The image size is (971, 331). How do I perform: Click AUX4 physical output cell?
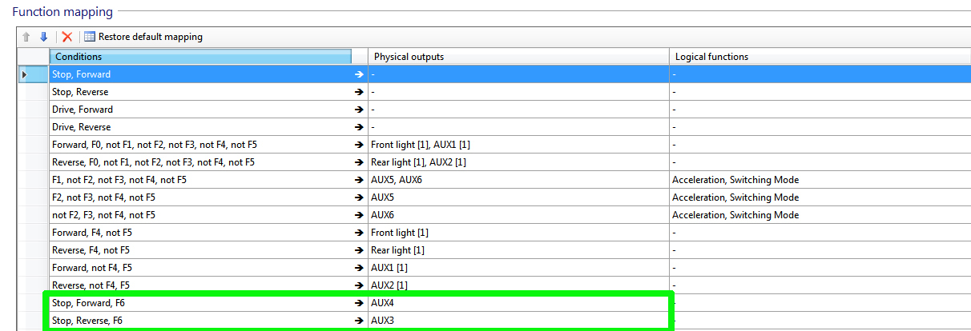519,303
